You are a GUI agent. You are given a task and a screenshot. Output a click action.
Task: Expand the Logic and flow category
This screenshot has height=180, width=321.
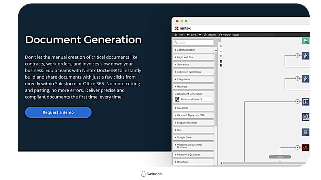[193, 57]
